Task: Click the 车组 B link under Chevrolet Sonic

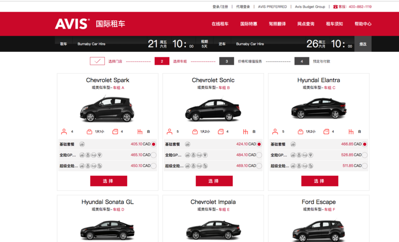Action: pyautogui.click(x=224, y=88)
